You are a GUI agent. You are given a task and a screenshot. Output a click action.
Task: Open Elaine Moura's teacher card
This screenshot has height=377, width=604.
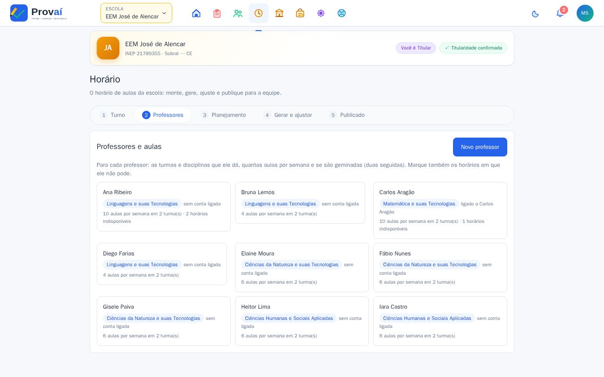(x=302, y=267)
